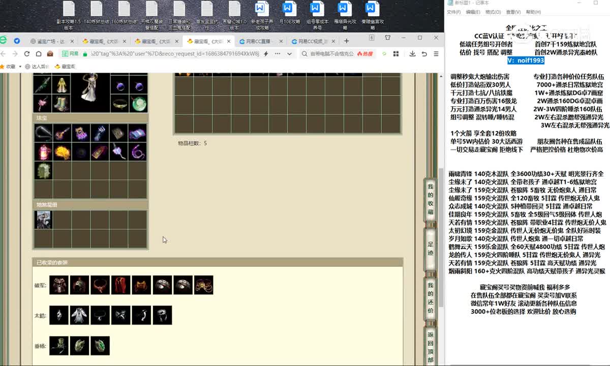Screen dimensions: 610x366
Task: Reload the page with the browser refresh icon
Action: [x=27, y=53]
